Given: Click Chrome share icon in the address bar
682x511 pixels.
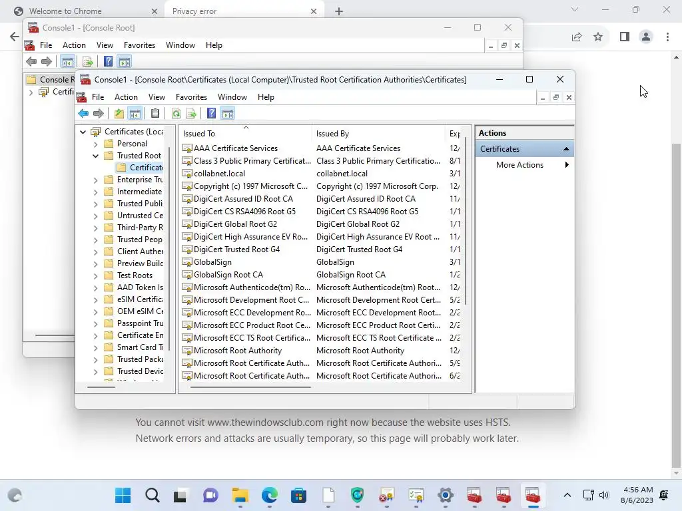Looking at the screenshot, I should (x=577, y=37).
